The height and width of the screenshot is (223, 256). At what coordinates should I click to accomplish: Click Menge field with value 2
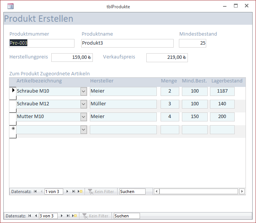point(170,91)
